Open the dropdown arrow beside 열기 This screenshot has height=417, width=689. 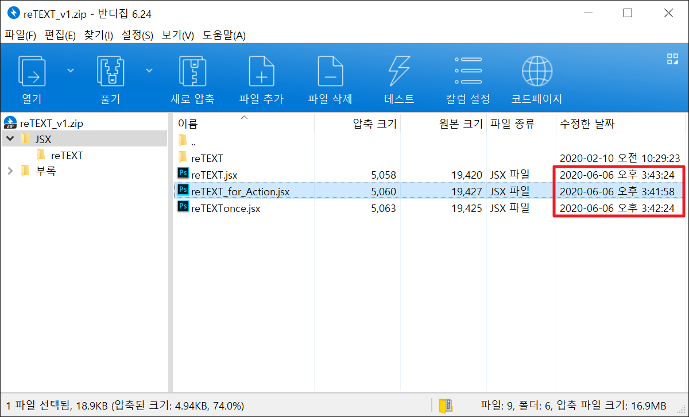(x=70, y=69)
